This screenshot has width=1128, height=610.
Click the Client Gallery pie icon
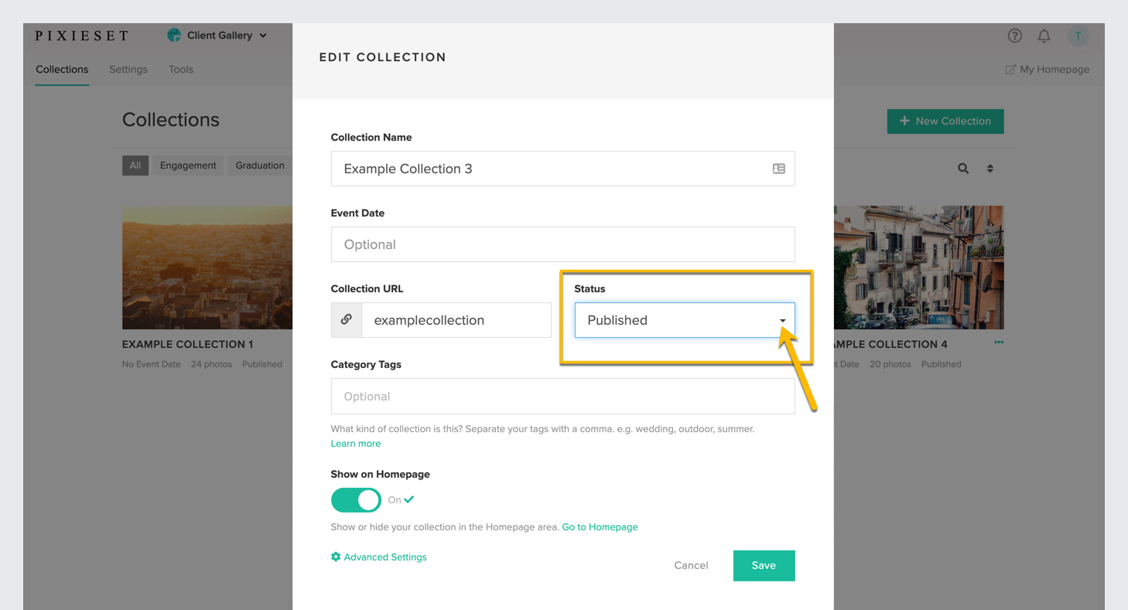[174, 36]
